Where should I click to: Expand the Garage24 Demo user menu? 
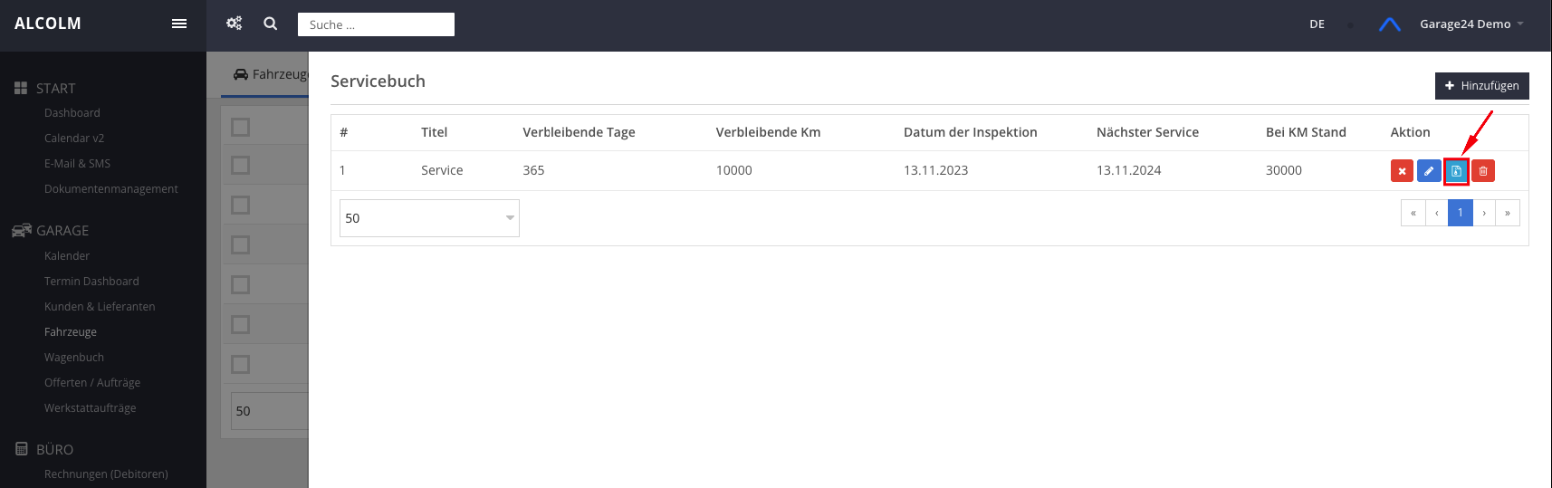[x=1471, y=24]
